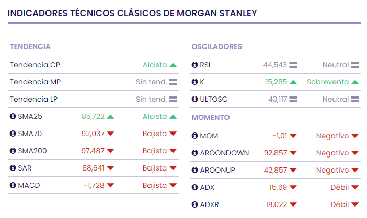
Task: Open the SMA200 info icon
Action: coord(13,151)
